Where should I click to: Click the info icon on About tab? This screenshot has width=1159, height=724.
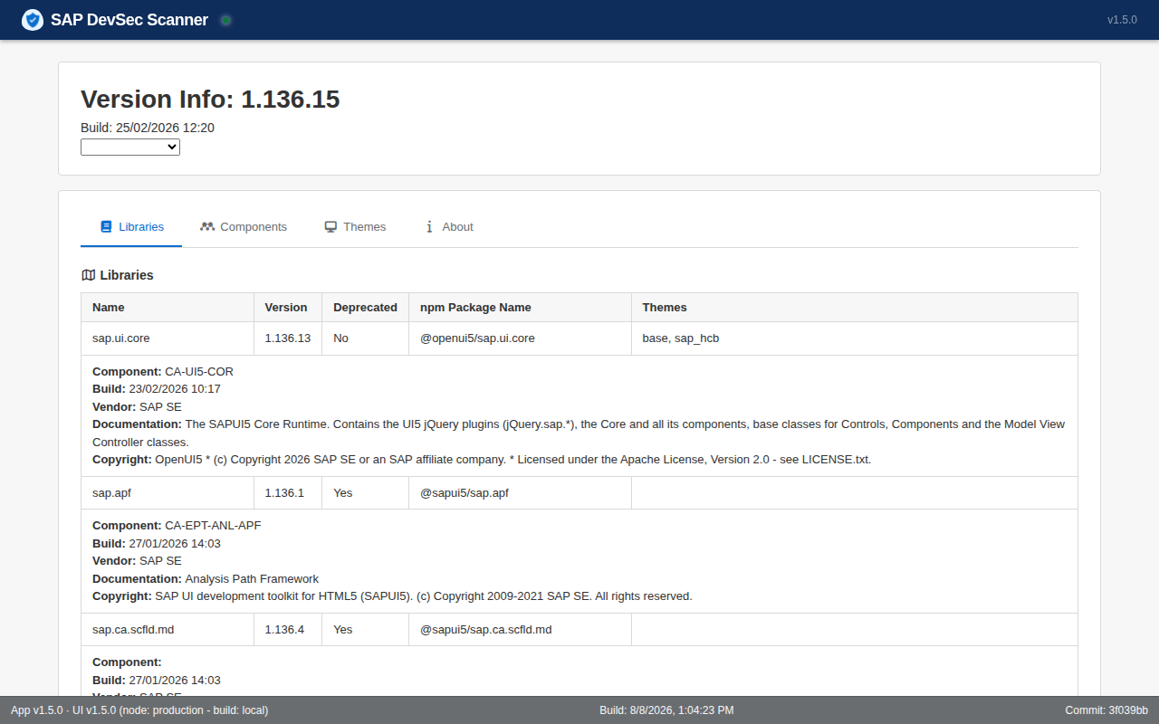429,227
